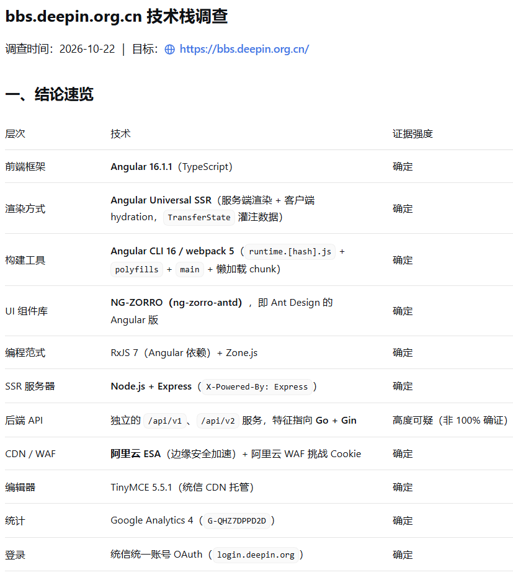Click the row label 'CDN / WAF'
513x575 pixels.
point(30,454)
